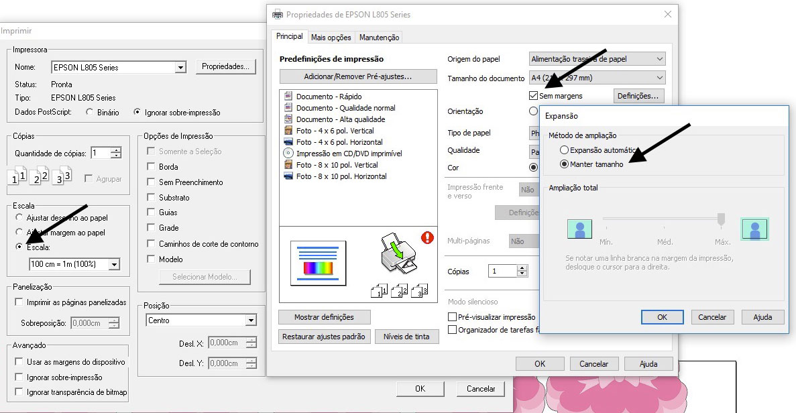Click collate pages icon in Propriedades dialog
This screenshot has height=413, width=796.
[x=400, y=291]
